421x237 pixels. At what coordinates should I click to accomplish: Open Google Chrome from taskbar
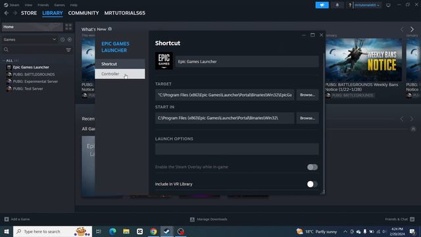pyautogui.click(x=153, y=231)
